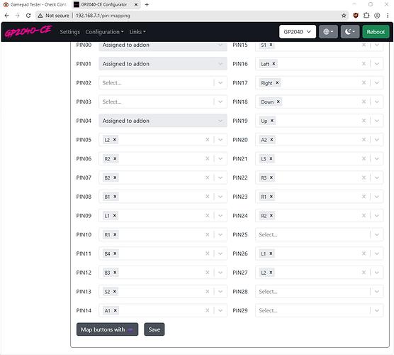This screenshot has height=355, width=394.
Task: Clear all values in PIN21 field
Action: click(x=364, y=158)
